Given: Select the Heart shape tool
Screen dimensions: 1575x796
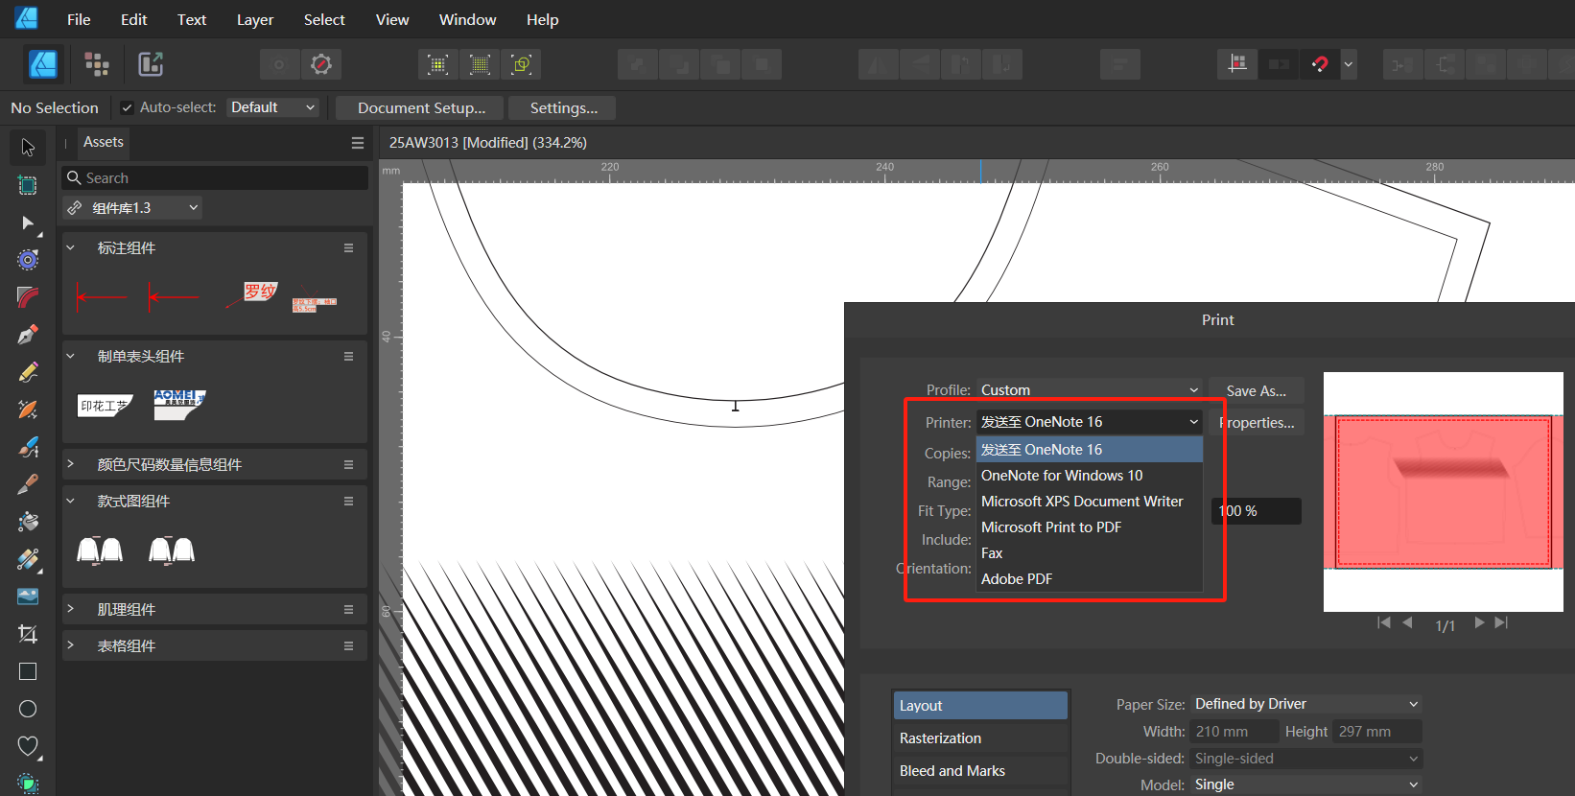Looking at the screenshot, I should click(28, 746).
